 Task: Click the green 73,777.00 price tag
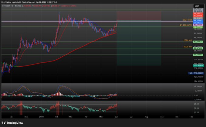point(198,27)
